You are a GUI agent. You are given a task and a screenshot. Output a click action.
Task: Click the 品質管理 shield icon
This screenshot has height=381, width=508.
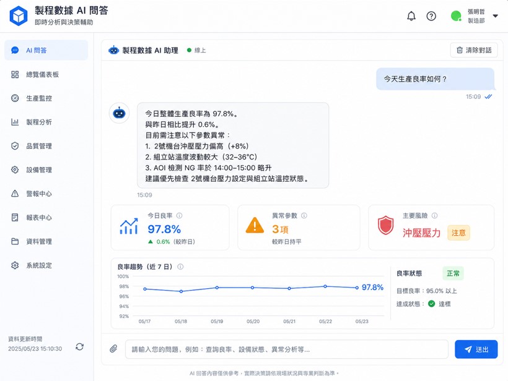(x=15, y=146)
